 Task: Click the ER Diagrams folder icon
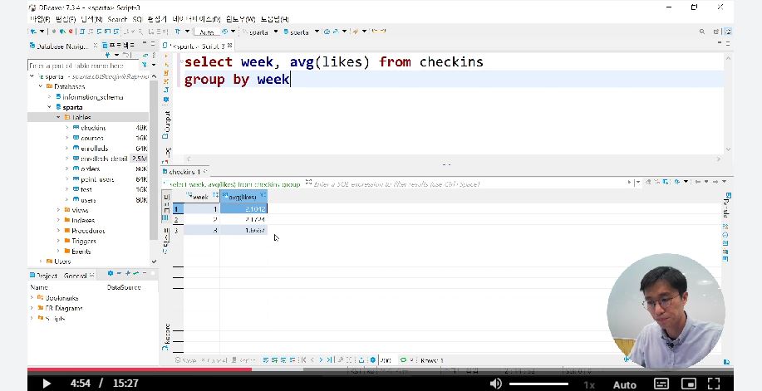point(40,308)
